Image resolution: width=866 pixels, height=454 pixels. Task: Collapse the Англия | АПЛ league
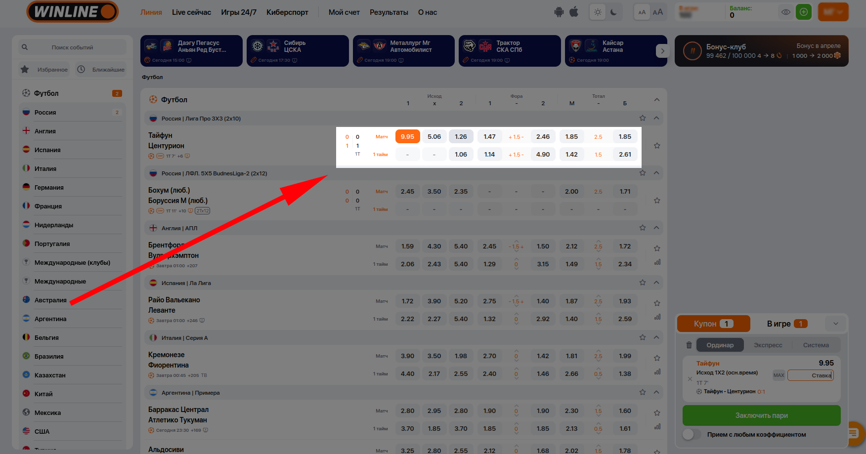point(656,228)
